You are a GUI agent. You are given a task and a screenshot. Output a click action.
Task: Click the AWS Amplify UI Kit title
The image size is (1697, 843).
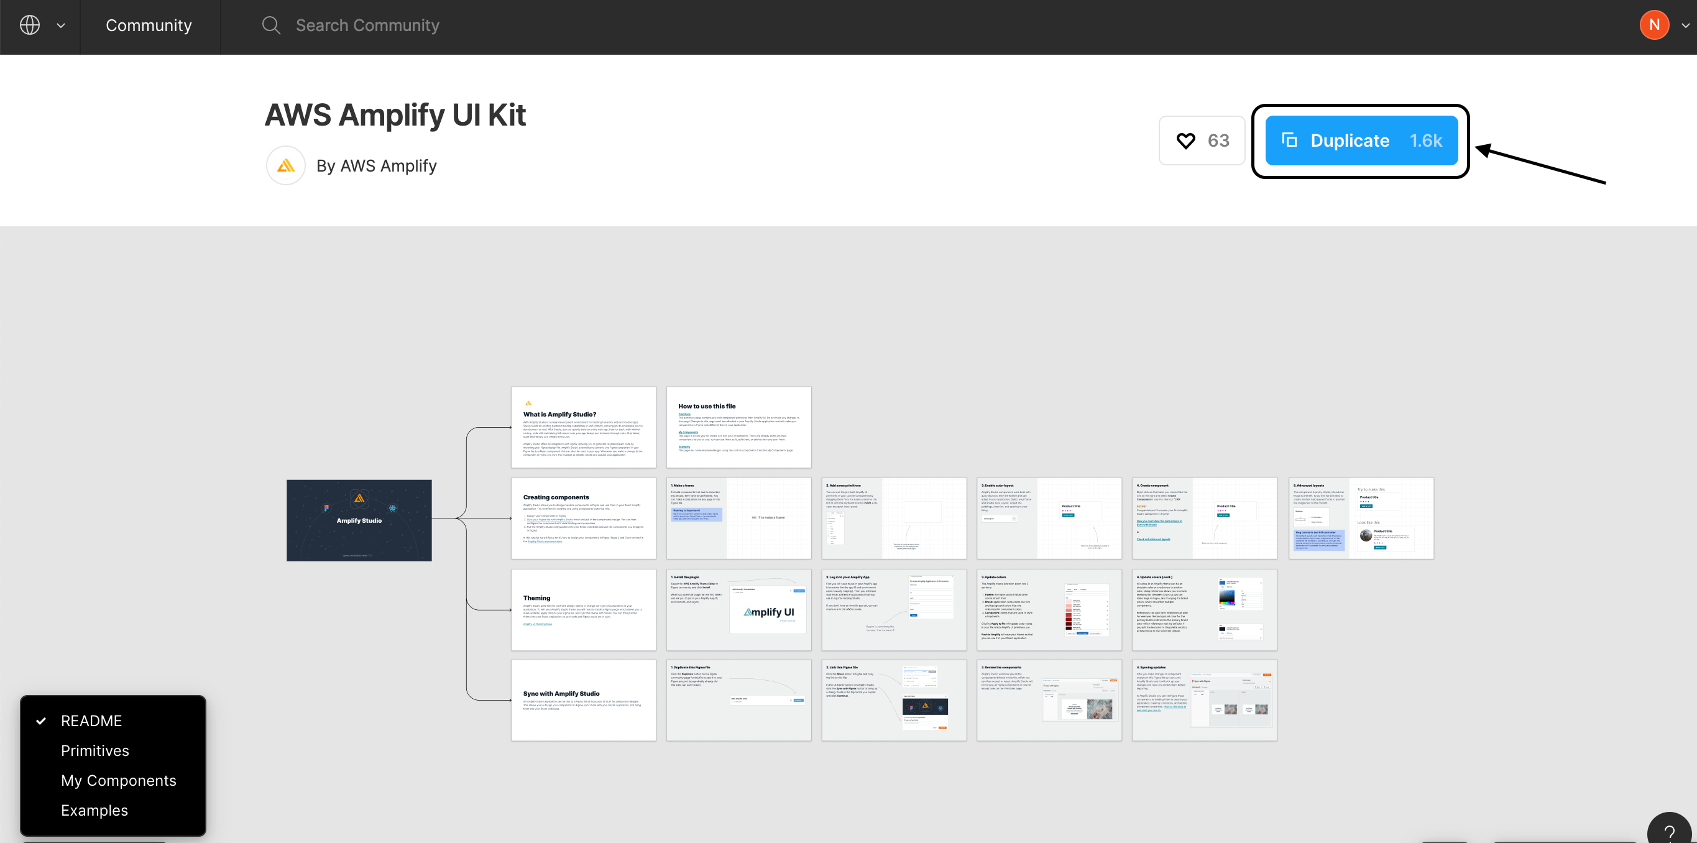(x=395, y=114)
